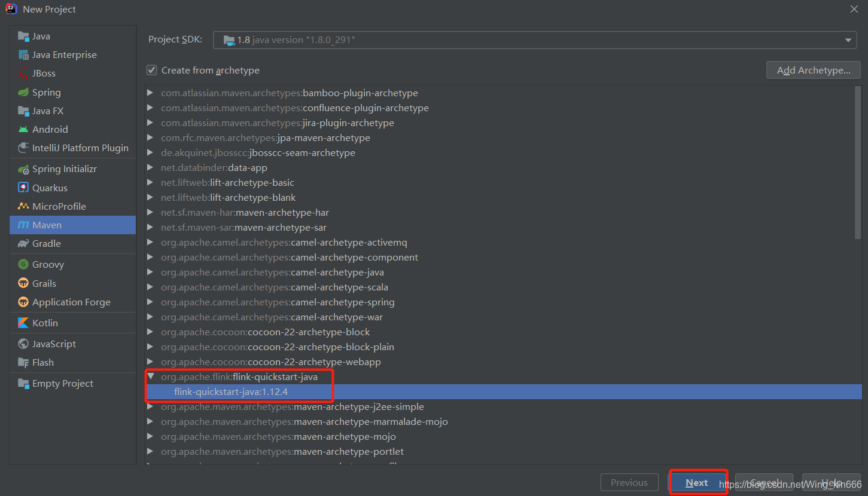Pick the Spring Initializr icon
The height and width of the screenshot is (496, 868).
point(23,169)
